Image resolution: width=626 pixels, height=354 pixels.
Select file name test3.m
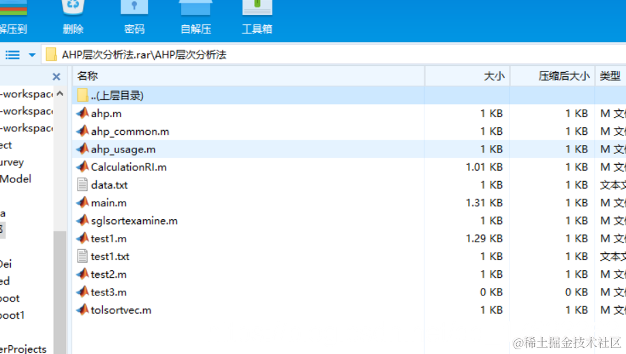click(x=108, y=292)
